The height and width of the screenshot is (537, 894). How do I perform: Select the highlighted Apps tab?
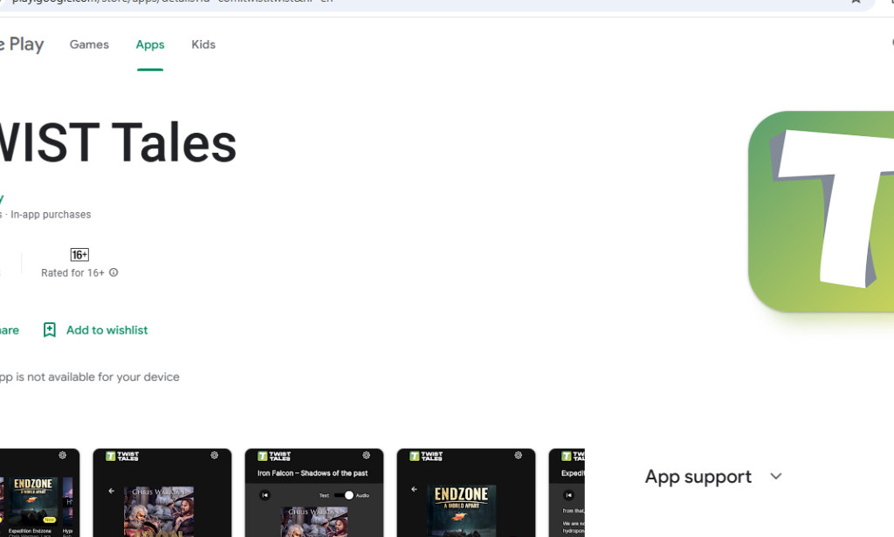[x=149, y=45]
